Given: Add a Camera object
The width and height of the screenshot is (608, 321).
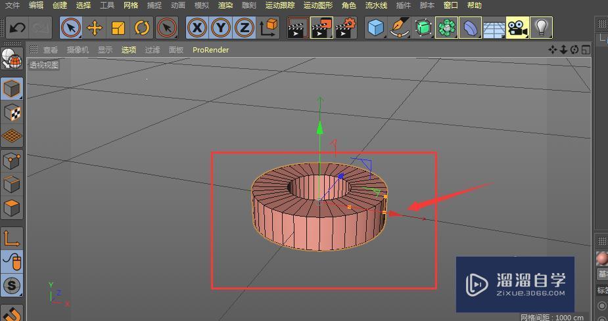Looking at the screenshot, I should pyautogui.click(x=518, y=28).
